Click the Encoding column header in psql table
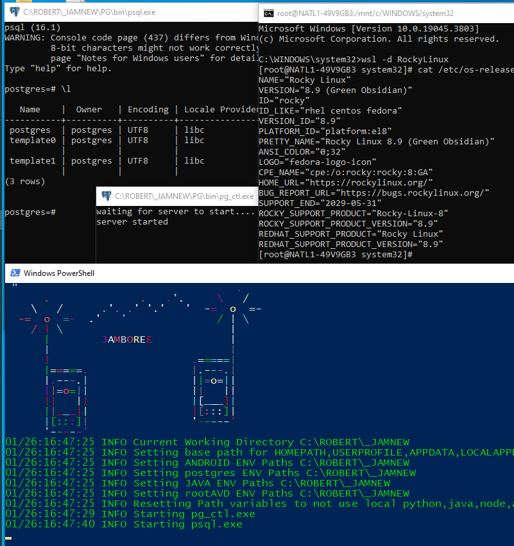This screenshot has height=546, width=514. click(148, 109)
